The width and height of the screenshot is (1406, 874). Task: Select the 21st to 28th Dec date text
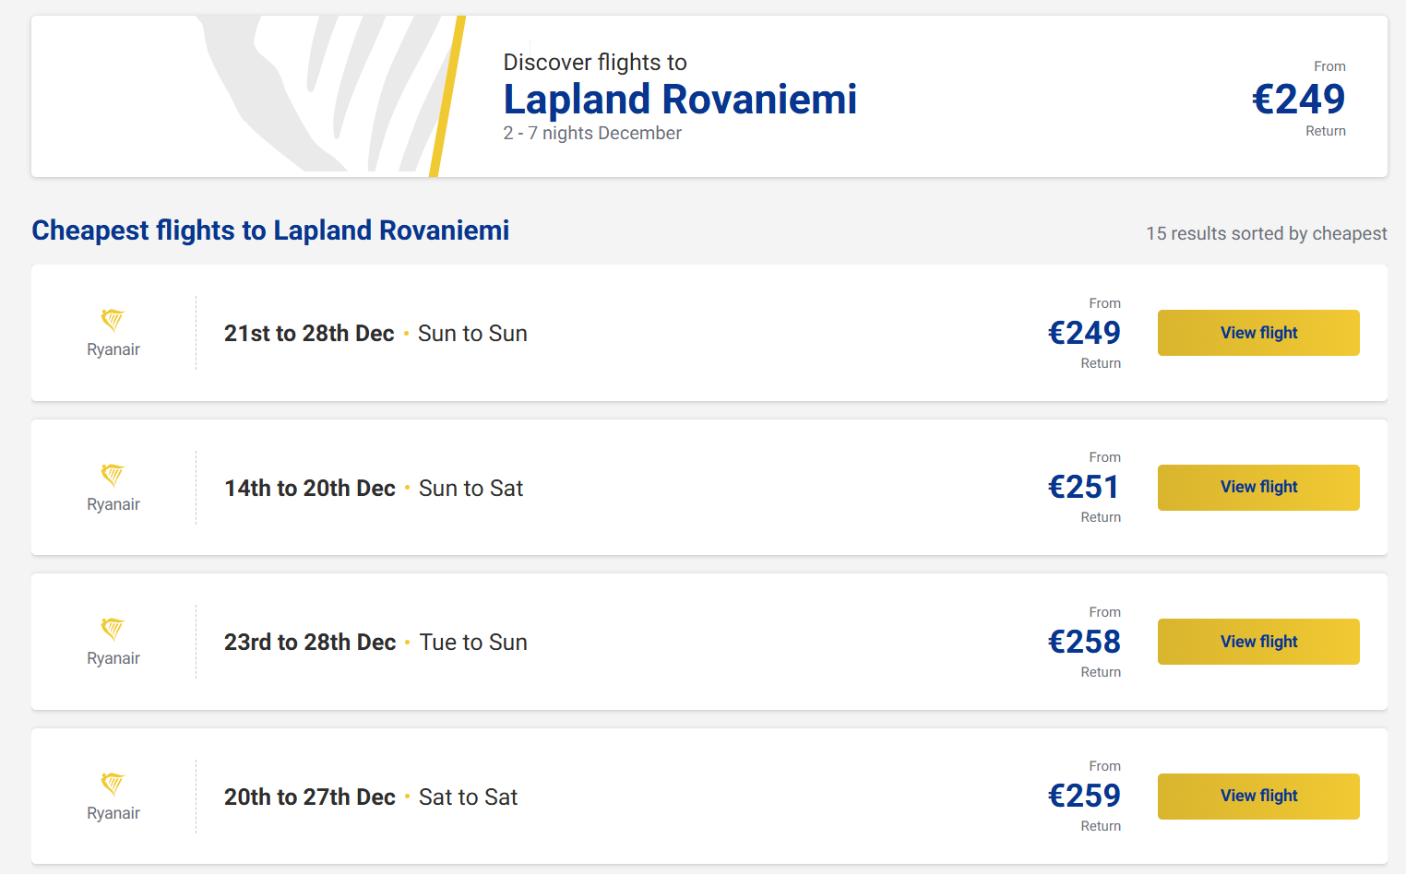click(309, 334)
